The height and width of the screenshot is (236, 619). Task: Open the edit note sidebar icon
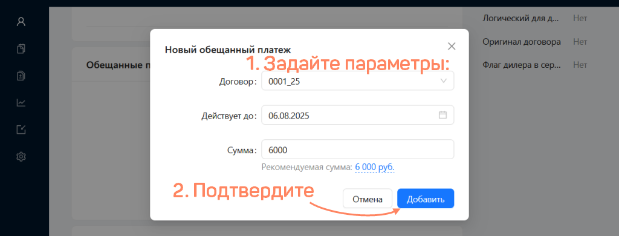coord(21,129)
